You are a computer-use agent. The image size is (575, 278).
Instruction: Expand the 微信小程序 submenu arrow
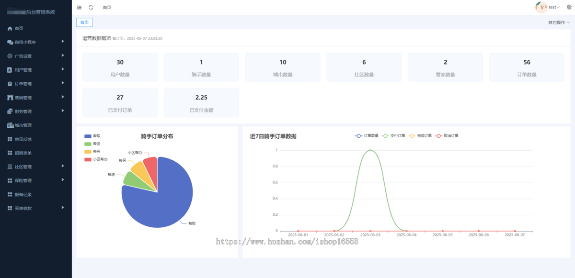63,42
